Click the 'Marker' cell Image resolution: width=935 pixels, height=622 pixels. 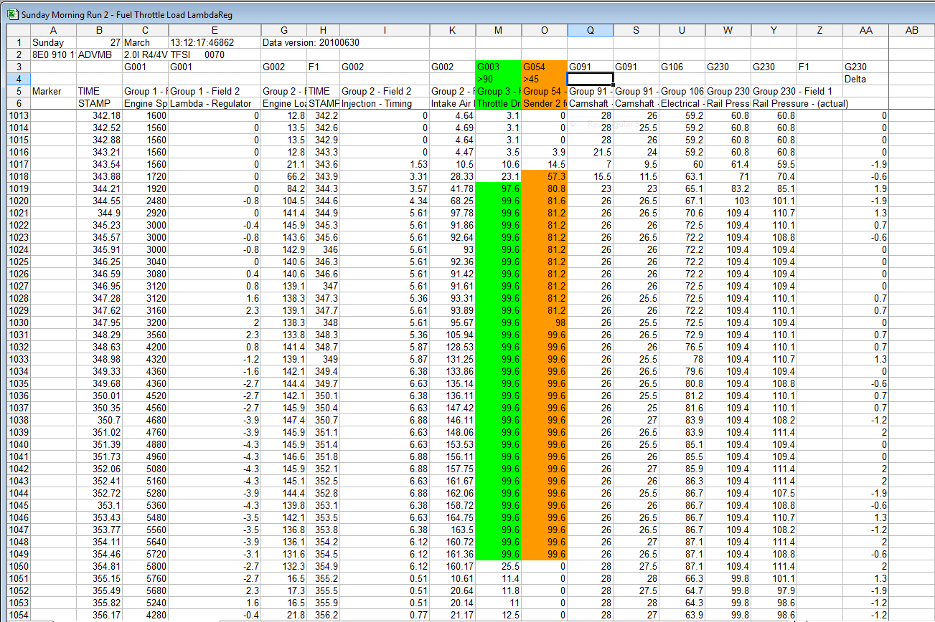[x=53, y=91]
